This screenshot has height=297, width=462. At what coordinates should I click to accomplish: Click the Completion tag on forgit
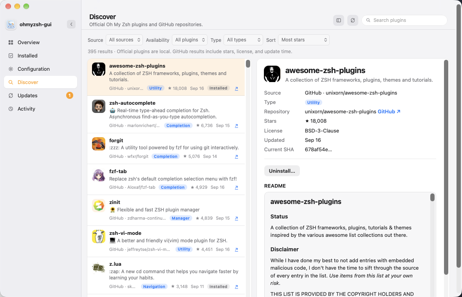166,156
